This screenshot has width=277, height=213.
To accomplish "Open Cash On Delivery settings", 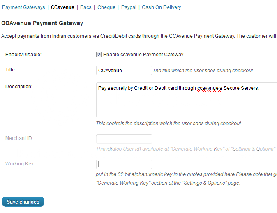I will [161, 7].
